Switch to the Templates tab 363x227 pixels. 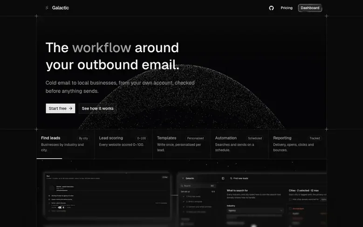point(182,144)
